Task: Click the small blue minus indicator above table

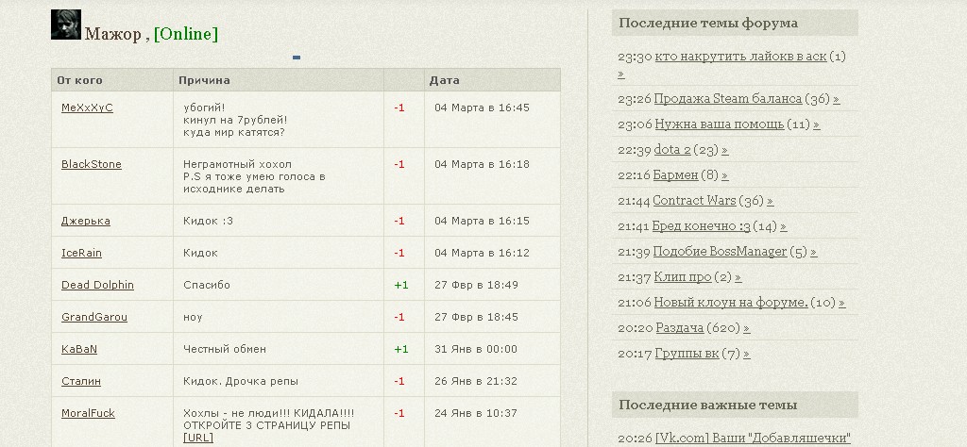Action: (297, 58)
